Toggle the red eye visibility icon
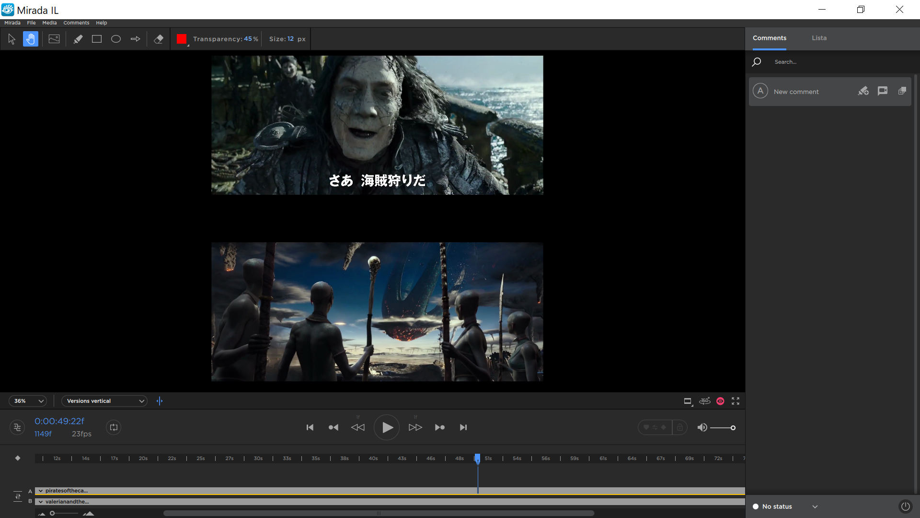Image resolution: width=920 pixels, height=518 pixels. click(x=720, y=401)
